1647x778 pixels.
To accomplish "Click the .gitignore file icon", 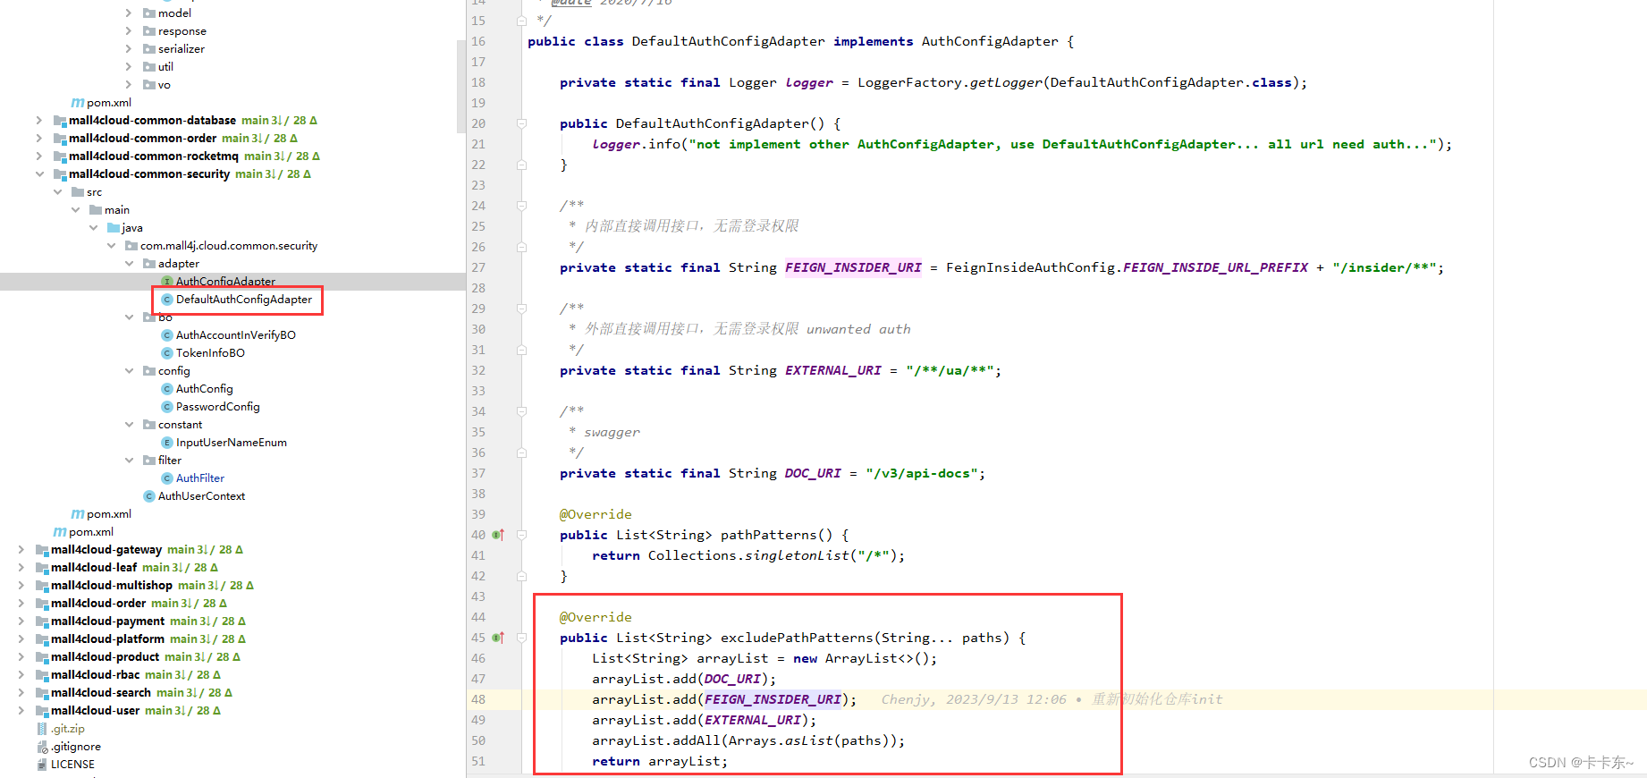I will (x=42, y=747).
